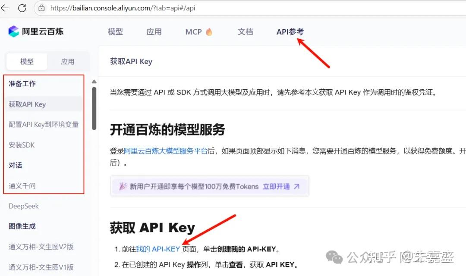Open the 我的 API-KEY link

point(158,249)
